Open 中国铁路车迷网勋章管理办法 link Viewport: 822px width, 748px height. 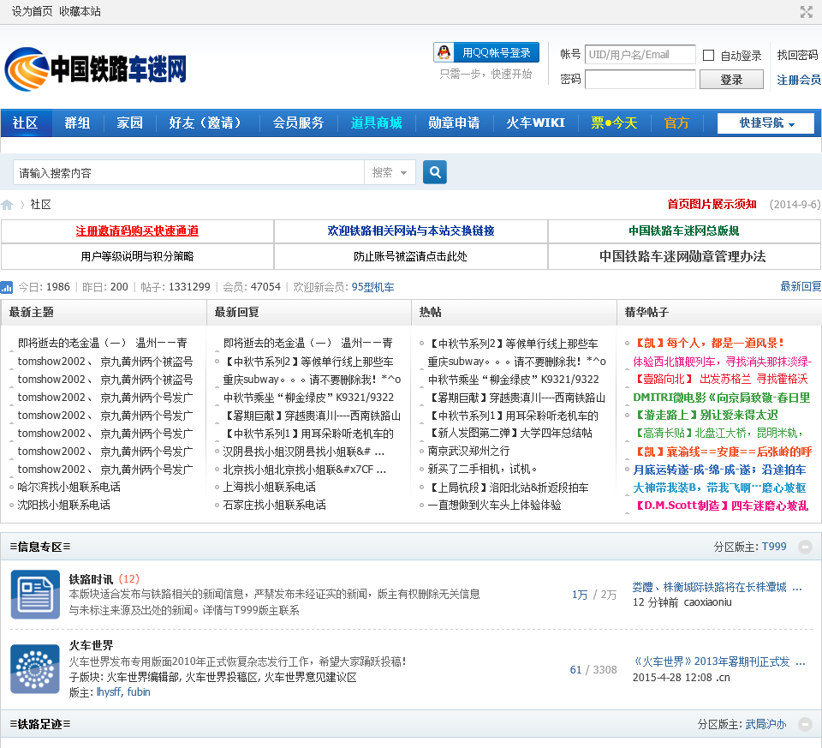pyautogui.click(x=682, y=256)
